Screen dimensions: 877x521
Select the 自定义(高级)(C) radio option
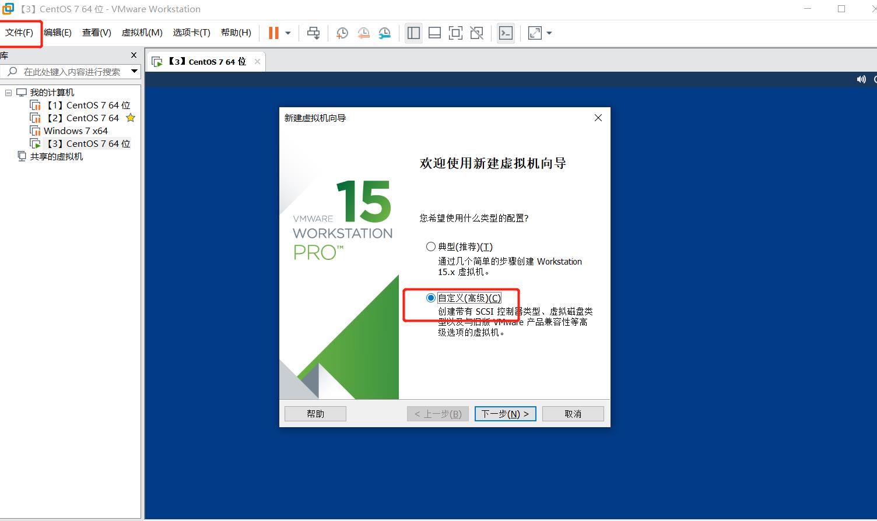click(x=431, y=298)
